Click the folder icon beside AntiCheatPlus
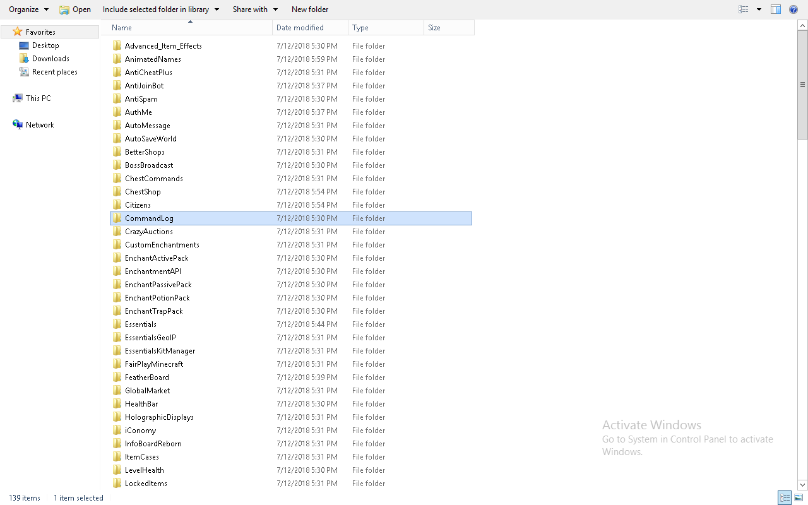 click(x=117, y=72)
